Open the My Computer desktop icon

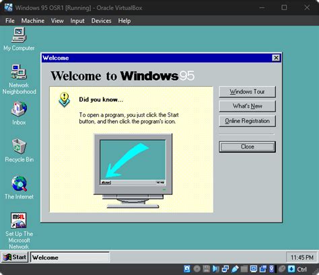pos(19,38)
